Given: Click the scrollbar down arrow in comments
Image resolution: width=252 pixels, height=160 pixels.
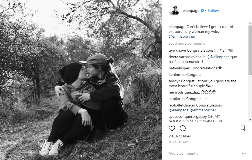Looking at the screenshot, I should click(250, 120).
